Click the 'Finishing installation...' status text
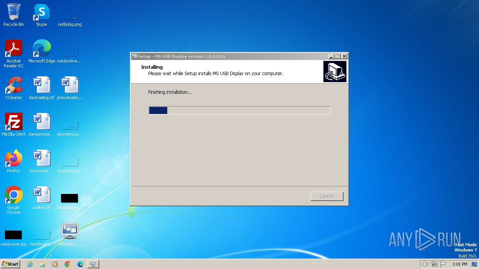The height and width of the screenshot is (269, 479). click(x=170, y=92)
